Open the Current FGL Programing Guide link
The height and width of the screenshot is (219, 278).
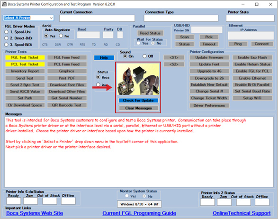click(x=139, y=213)
